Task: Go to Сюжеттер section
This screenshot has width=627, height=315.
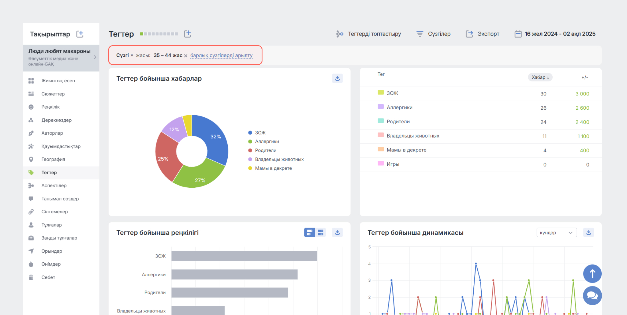Action: click(x=53, y=94)
